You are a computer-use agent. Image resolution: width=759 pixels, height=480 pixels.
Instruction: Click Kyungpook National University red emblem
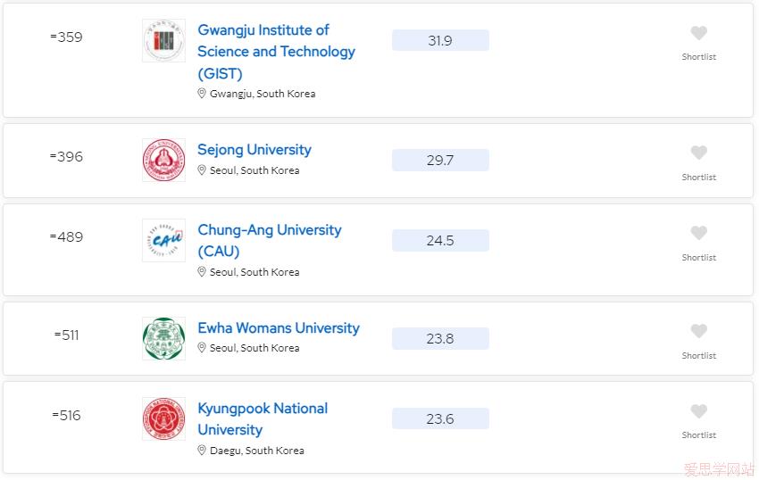point(163,419)
